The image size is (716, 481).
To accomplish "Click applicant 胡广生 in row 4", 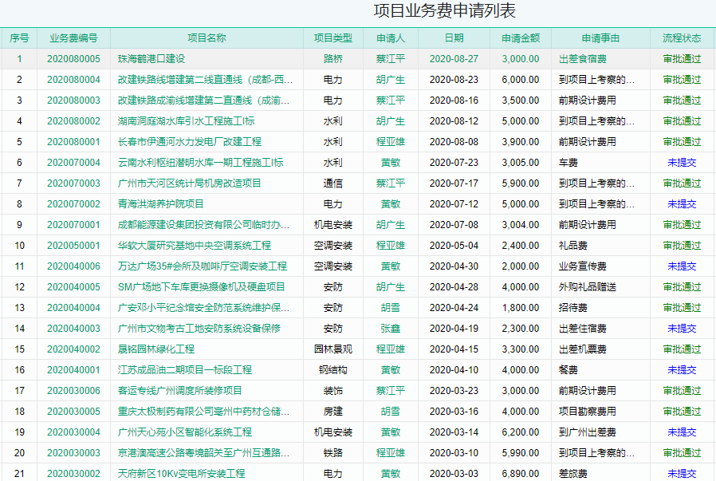I will 391,121.
